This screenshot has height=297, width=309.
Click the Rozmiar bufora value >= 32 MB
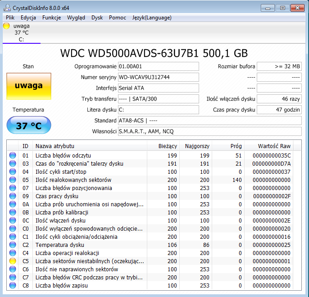[279, 66]
